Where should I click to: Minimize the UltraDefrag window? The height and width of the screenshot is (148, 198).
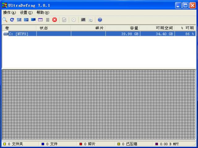(x=178, y=6)
